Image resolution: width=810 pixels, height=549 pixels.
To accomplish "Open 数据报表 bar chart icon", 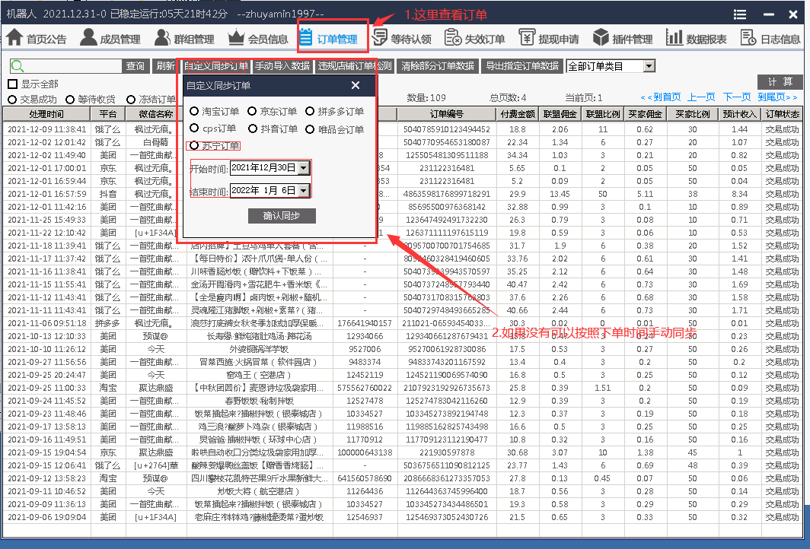I will tap(674, 37).
